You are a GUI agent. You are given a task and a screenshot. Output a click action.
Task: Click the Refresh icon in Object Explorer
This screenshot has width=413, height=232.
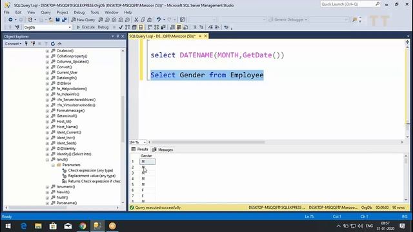click(x=53, y=44)
